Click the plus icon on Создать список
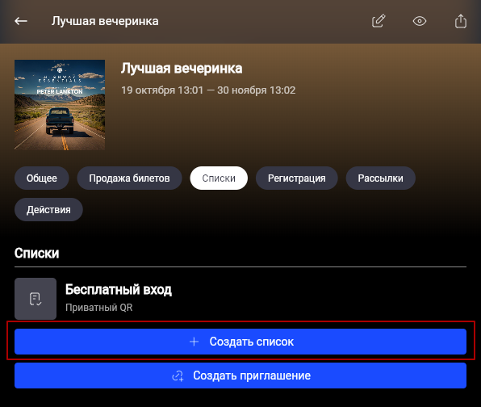Screen dimensions: 481x407 coord(194,342)
